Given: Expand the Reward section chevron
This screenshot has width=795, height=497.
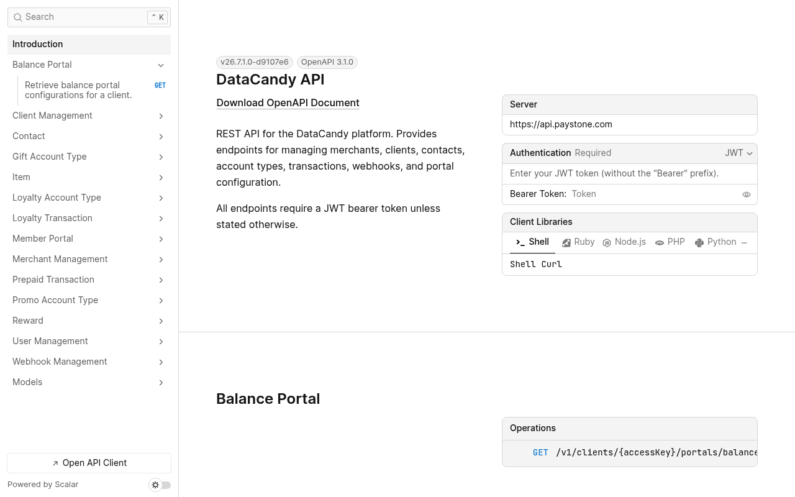Looking at the screenshot, I should (161, 321).
